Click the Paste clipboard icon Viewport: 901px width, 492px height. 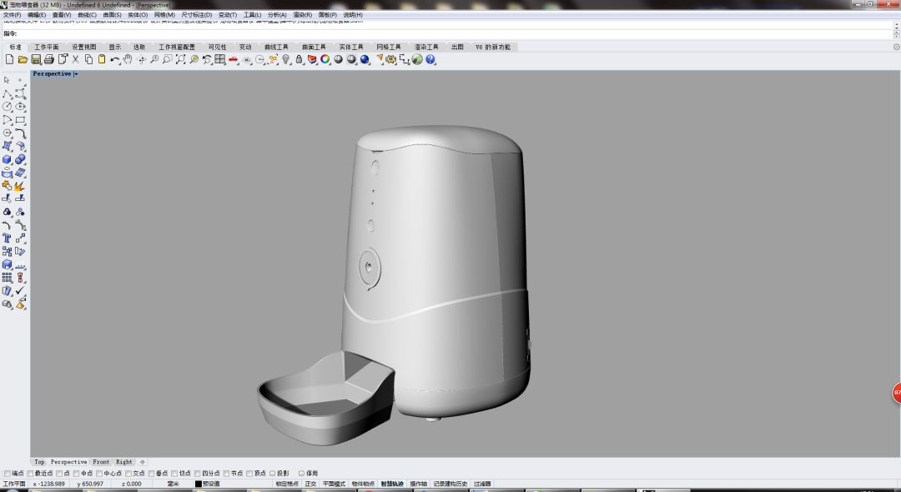[x=102, y=59]
